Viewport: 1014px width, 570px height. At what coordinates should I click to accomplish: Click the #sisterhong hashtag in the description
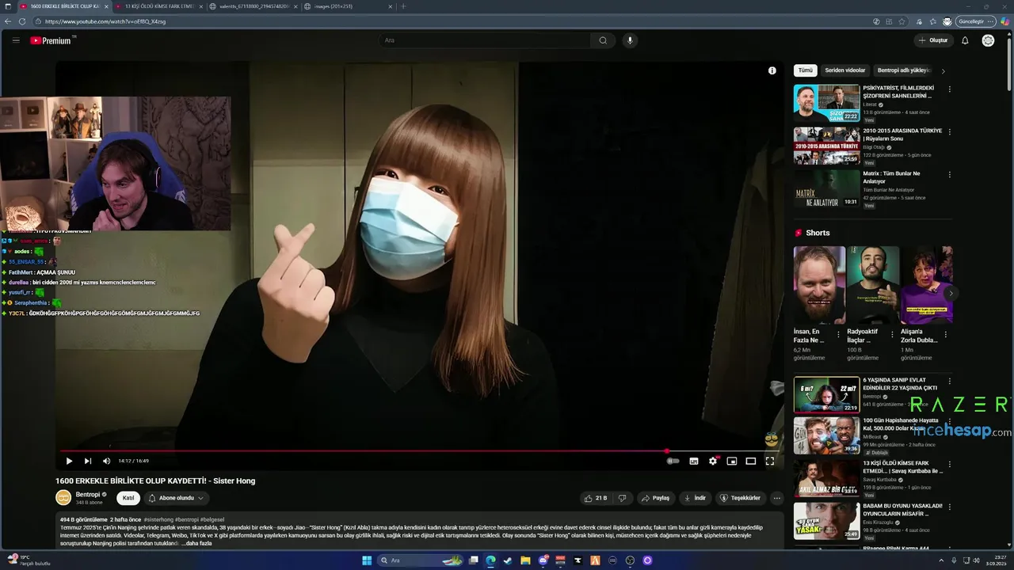[x=158, y=519]
